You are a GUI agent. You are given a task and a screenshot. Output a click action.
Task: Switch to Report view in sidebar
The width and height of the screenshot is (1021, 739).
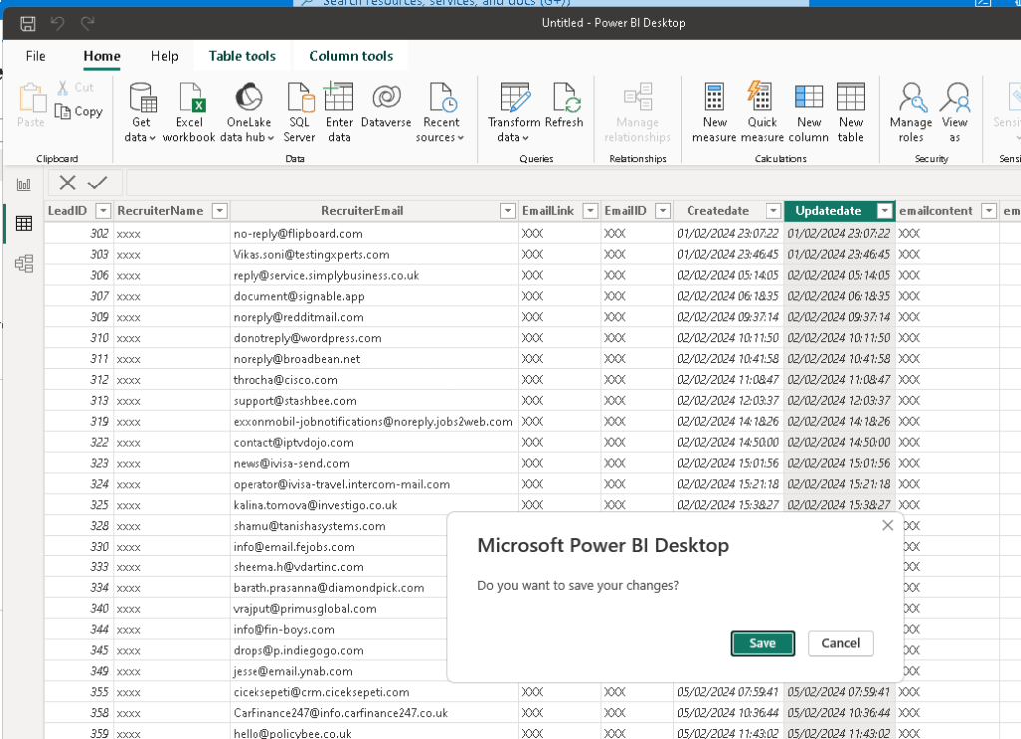pyautogui.click(x=24, y=185)
